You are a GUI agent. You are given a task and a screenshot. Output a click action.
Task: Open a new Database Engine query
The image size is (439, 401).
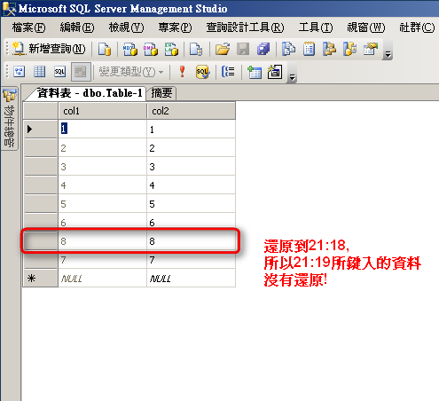pyautogui.click(x=105, y=49)
